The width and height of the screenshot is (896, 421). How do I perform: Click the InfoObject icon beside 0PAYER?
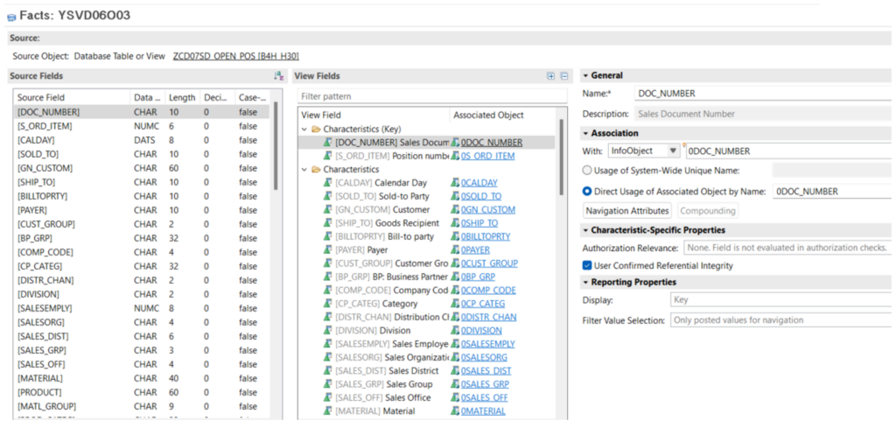click(455, 249)
